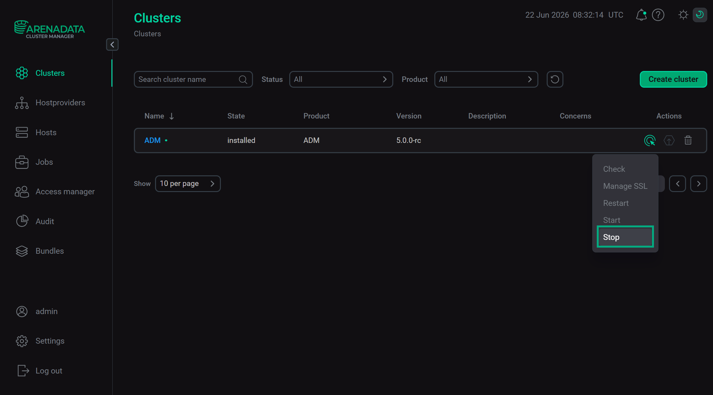Click the Arenadata Cluster Manager logo
The width and height of the screenshot is (713, 395).
click(x=50, y=30)
